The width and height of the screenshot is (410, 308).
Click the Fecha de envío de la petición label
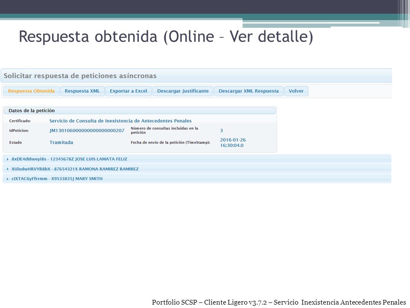tap(170, 142)
